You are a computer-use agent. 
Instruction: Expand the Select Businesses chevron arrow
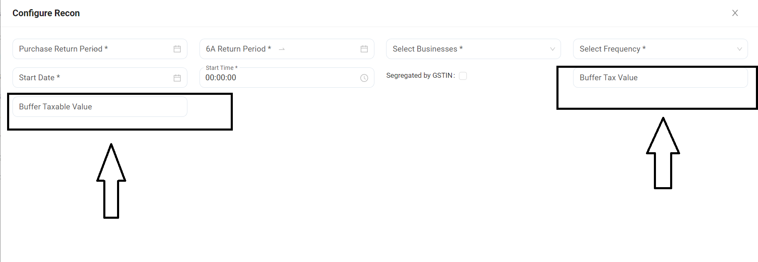coord(552,49)
